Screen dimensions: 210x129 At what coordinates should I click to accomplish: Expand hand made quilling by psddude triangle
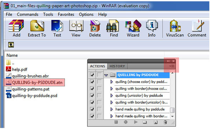pos(112,109)
